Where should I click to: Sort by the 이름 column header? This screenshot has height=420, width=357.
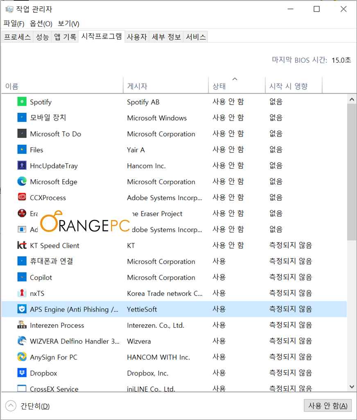point(62,86)
